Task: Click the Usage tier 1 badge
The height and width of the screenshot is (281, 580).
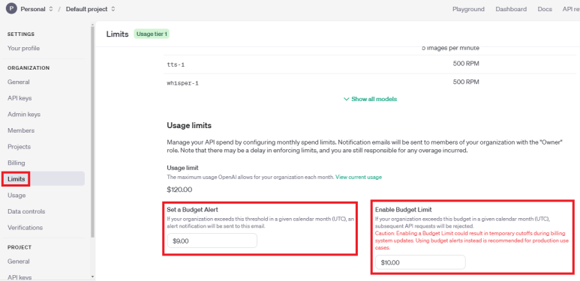Action: point(152,34)
